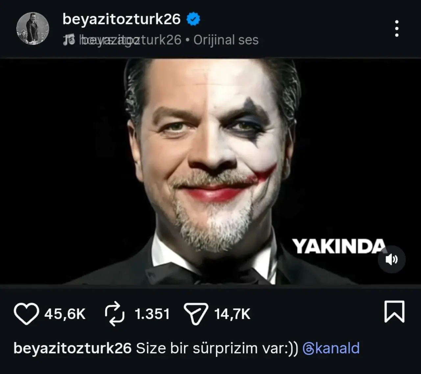This screenshot has width=421, height=374.
Task: Tap the music note audio icon
Action: tap(69, 40)
